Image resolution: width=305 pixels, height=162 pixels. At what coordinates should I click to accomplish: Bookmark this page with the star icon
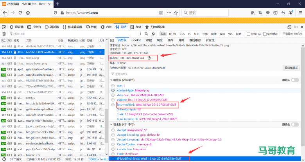tap(176, 13)
